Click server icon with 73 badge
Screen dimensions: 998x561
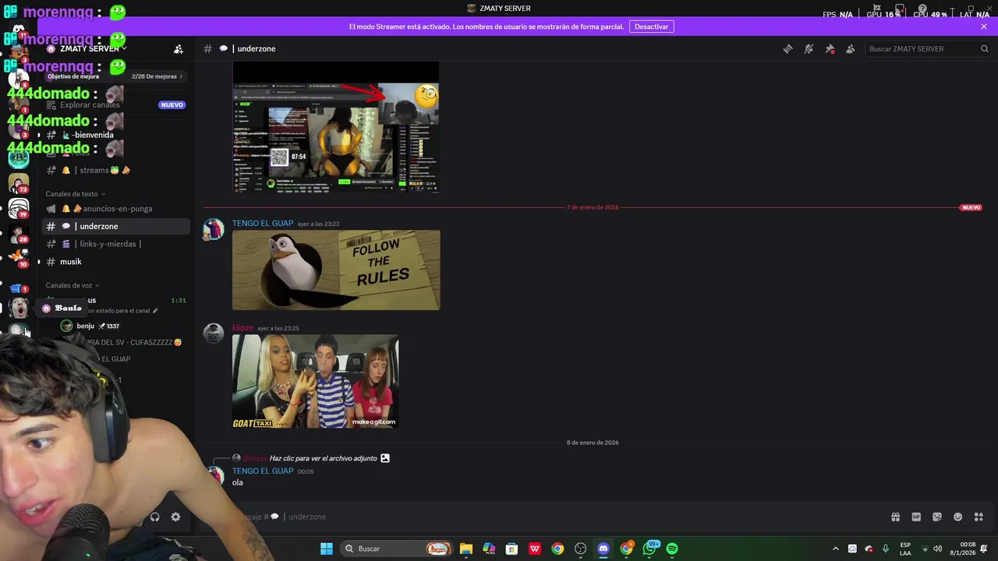(19, 184)
